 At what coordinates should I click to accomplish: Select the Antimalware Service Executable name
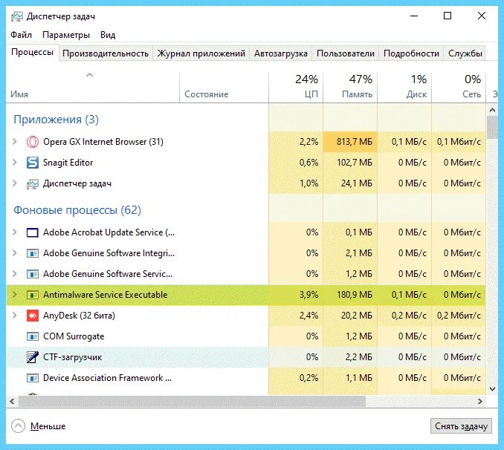105,295
